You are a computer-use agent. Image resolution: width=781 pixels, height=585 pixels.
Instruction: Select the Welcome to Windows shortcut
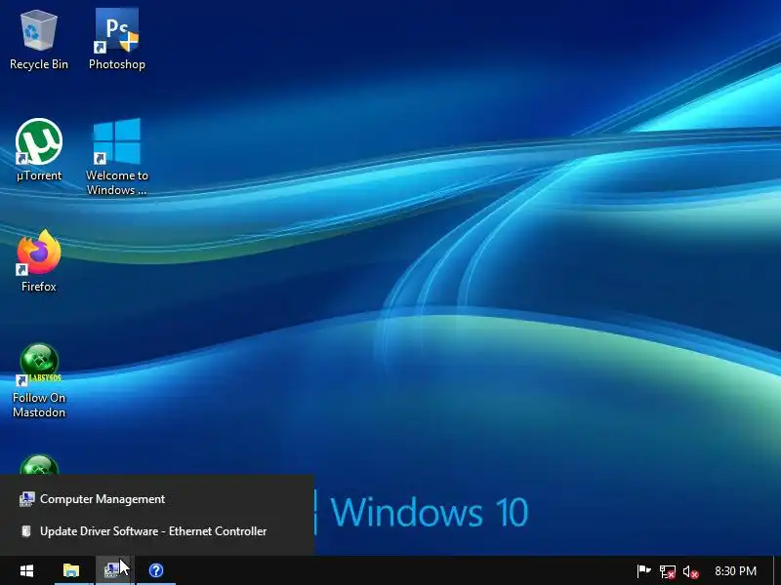117,157
